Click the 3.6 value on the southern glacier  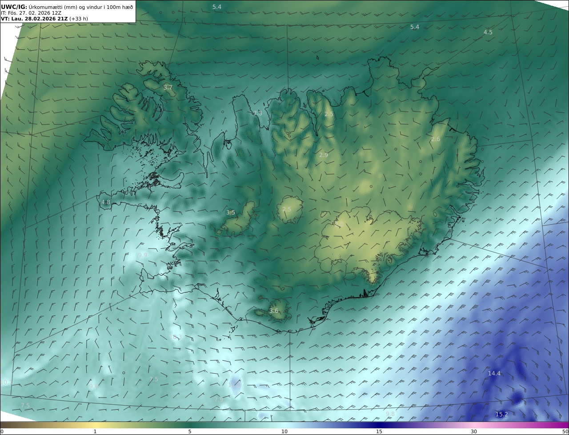274,311
